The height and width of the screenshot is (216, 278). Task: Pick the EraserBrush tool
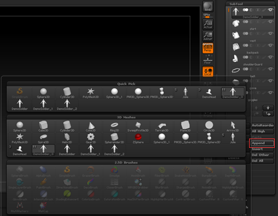tap(90, 172)
